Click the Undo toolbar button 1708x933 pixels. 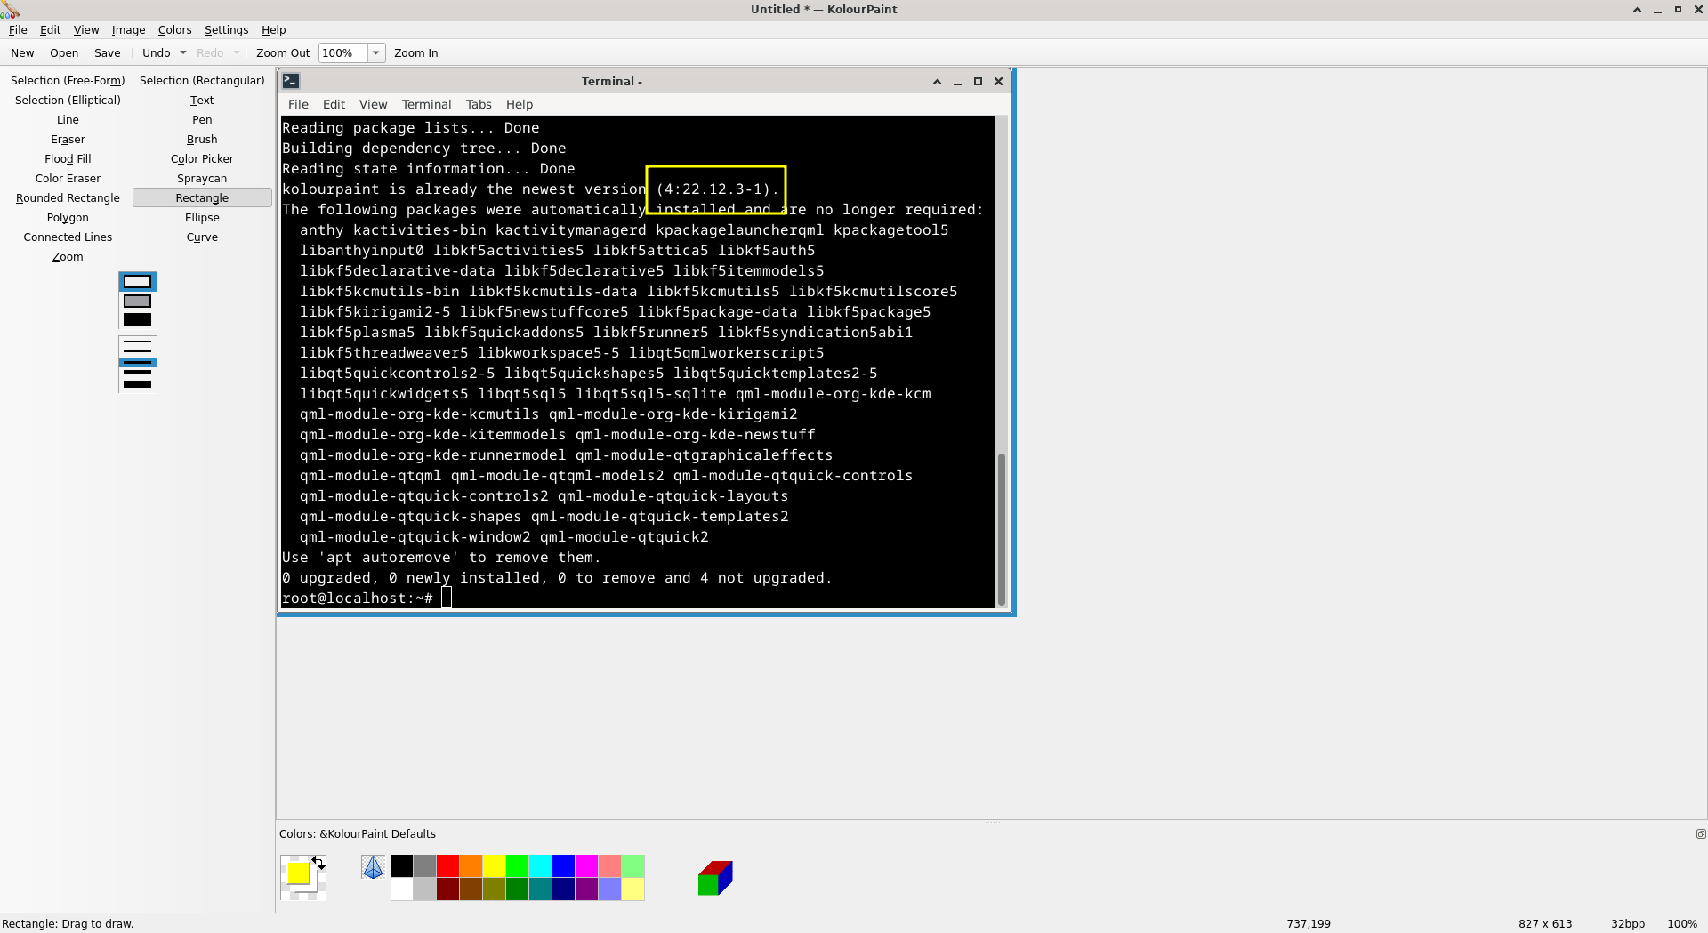[156, 53]
